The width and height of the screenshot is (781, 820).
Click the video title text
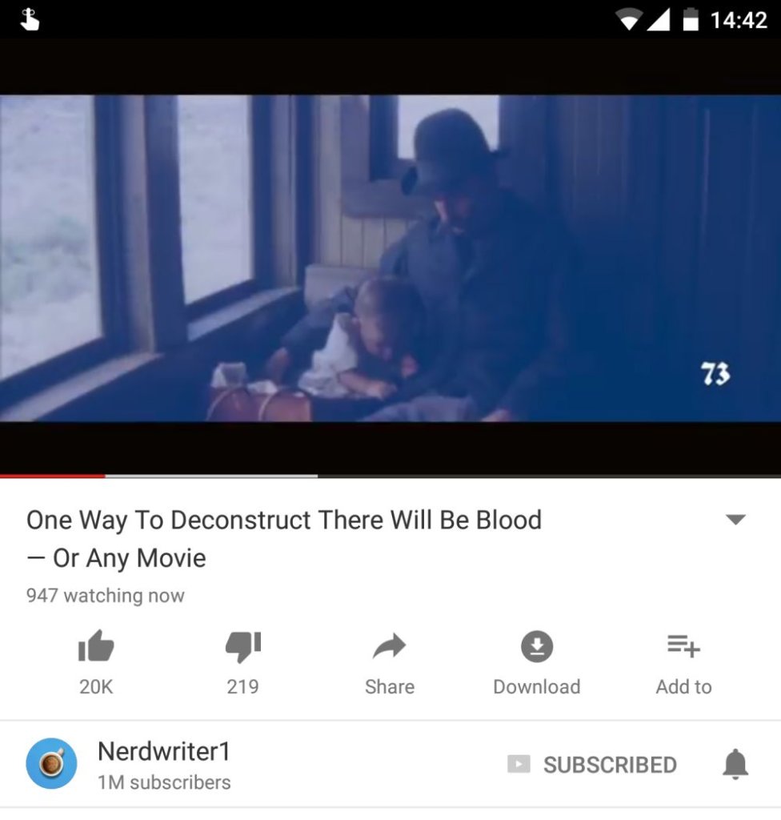(x=284, y=539)
